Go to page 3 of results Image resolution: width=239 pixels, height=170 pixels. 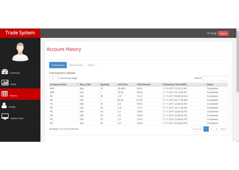click(x=216, y=129)
